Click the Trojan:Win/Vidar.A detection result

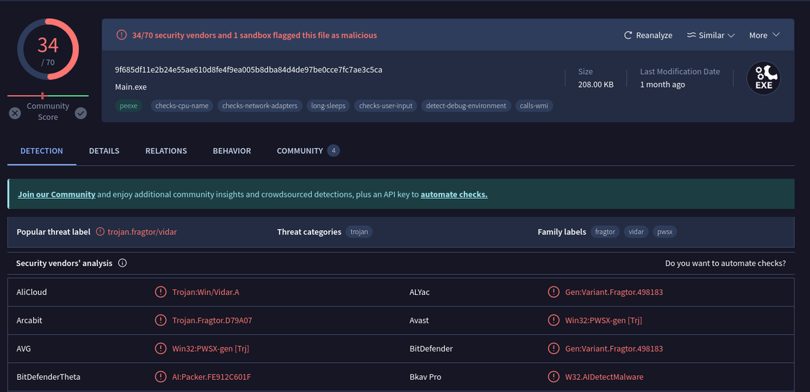[206, 292]
